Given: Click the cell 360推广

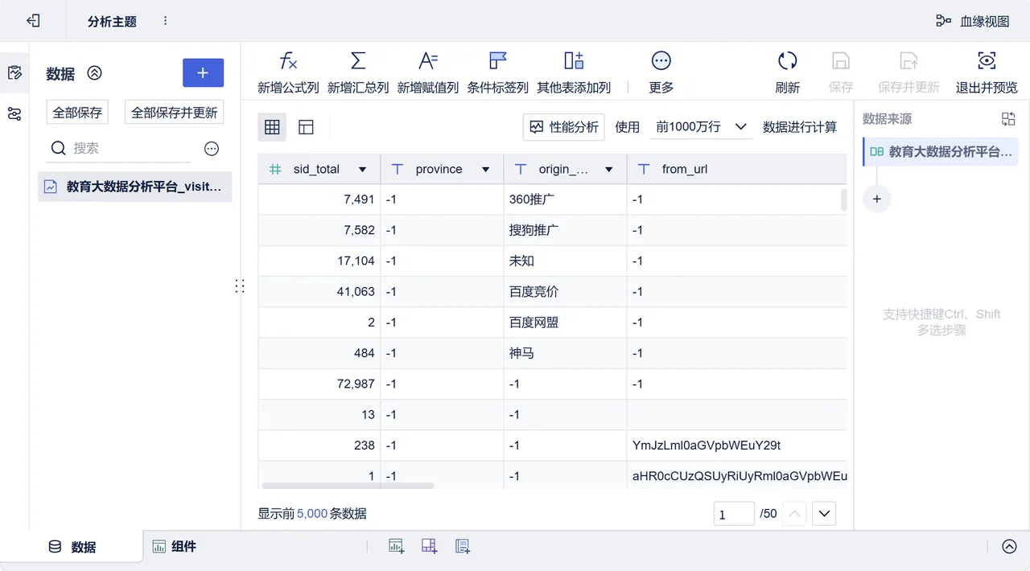Looking at the screenshot, I should 565,199.
